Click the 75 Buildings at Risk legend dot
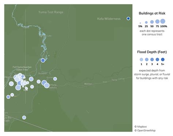The image size is (173, 136). 157,21
